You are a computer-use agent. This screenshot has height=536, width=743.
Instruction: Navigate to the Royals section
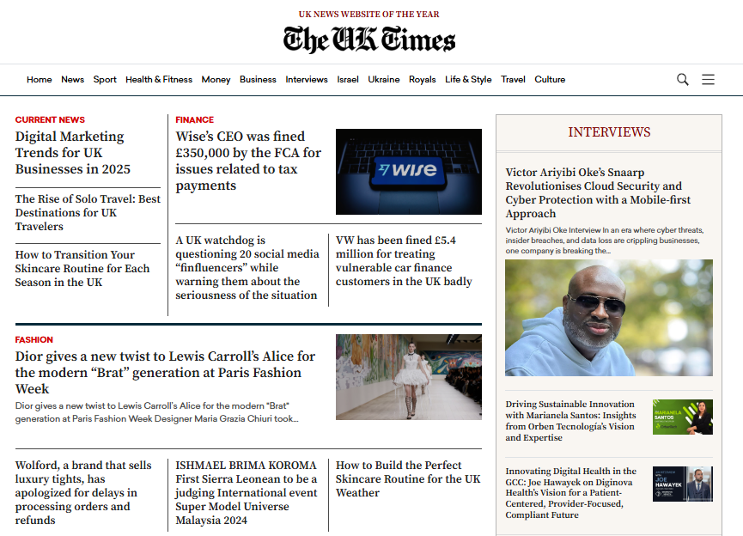422,80
